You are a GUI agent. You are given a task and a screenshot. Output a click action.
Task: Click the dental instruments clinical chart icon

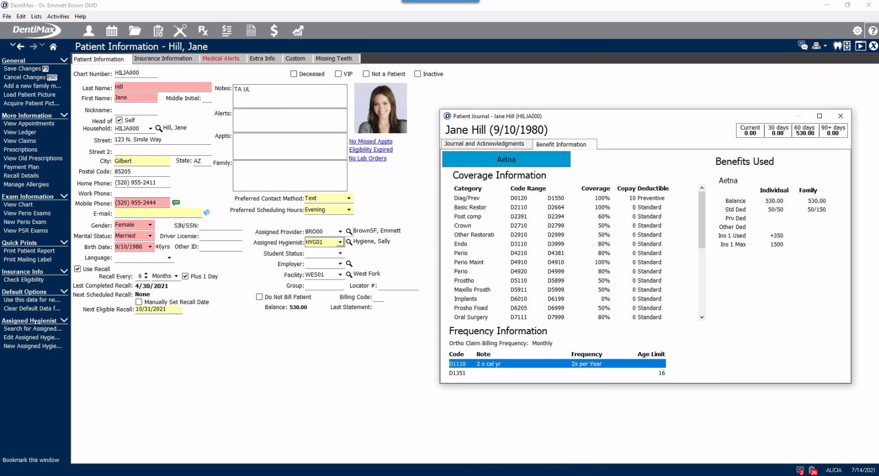(180, 31)
